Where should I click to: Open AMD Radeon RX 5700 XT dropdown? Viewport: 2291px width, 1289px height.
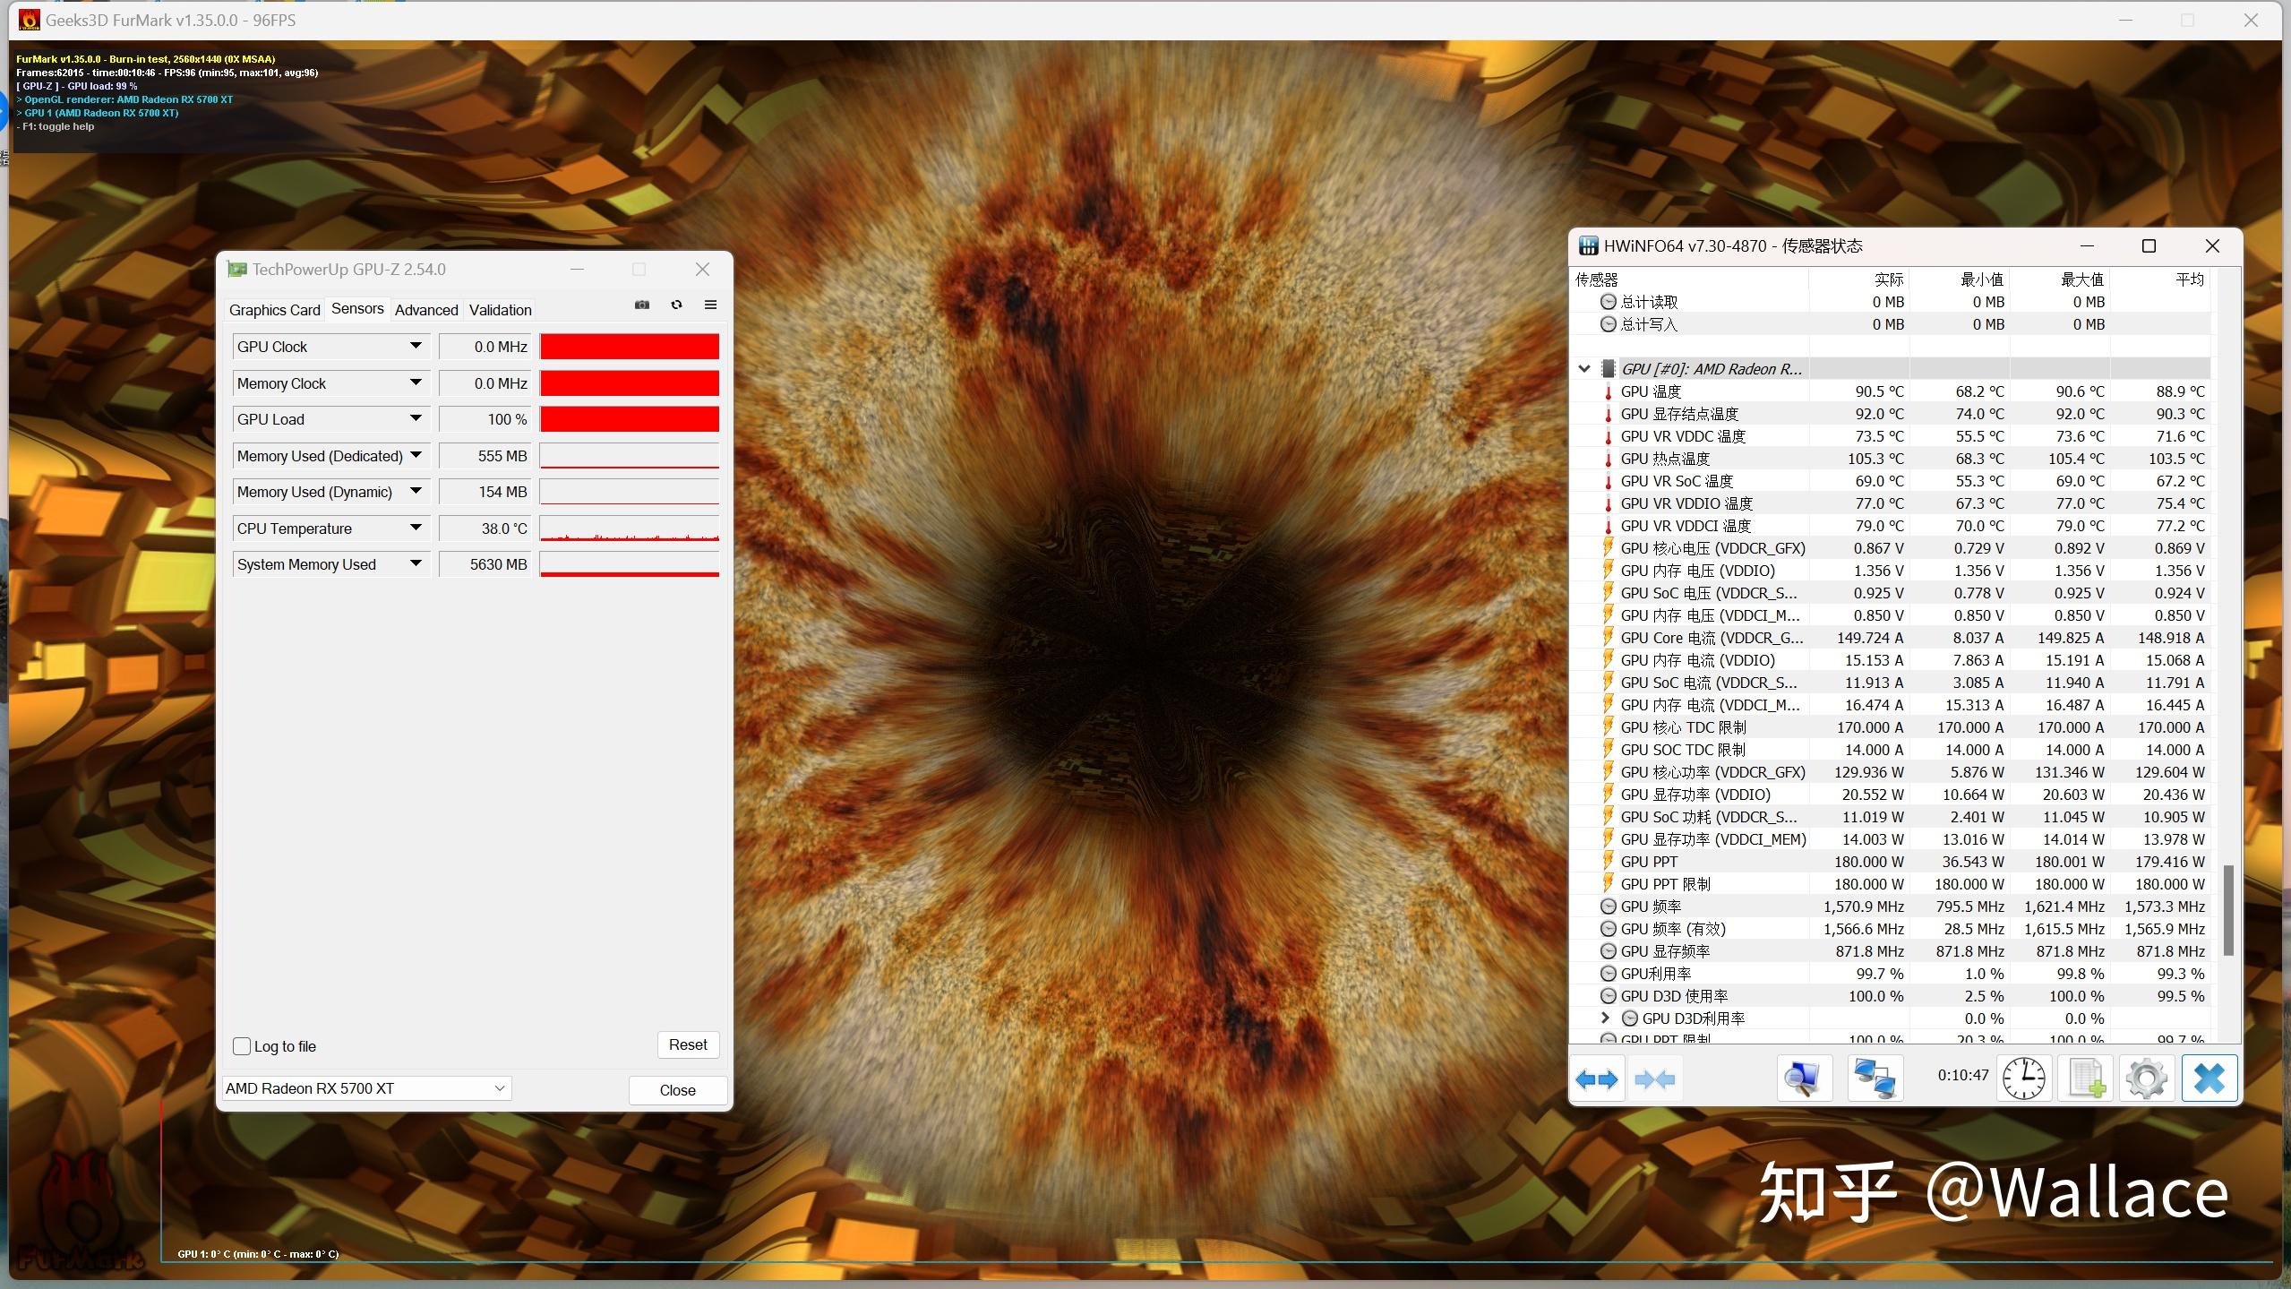[x=499, y=1087]
